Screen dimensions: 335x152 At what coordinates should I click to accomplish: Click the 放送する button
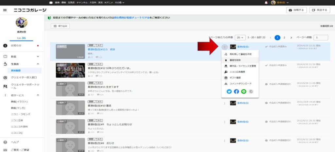[x=320, y=10]
